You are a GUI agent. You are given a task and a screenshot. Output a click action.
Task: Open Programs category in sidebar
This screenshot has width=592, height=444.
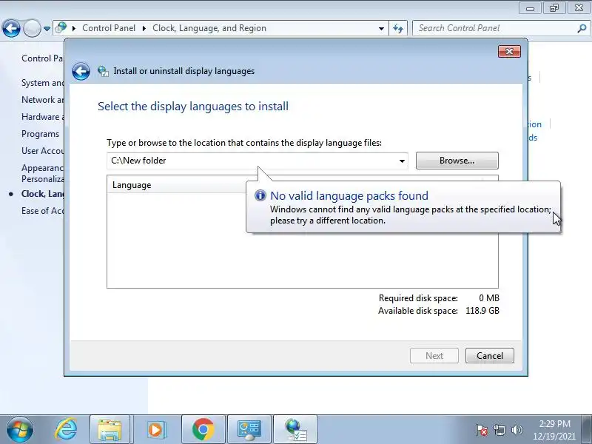coord(40,134)
